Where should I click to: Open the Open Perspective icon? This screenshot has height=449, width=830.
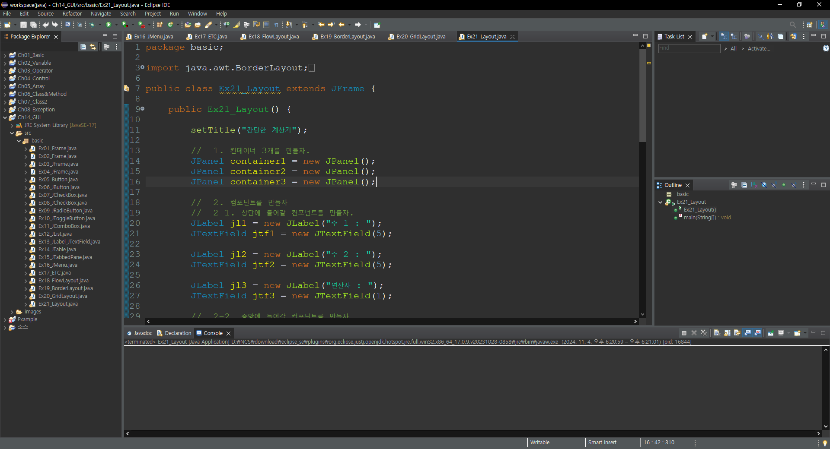810,25
